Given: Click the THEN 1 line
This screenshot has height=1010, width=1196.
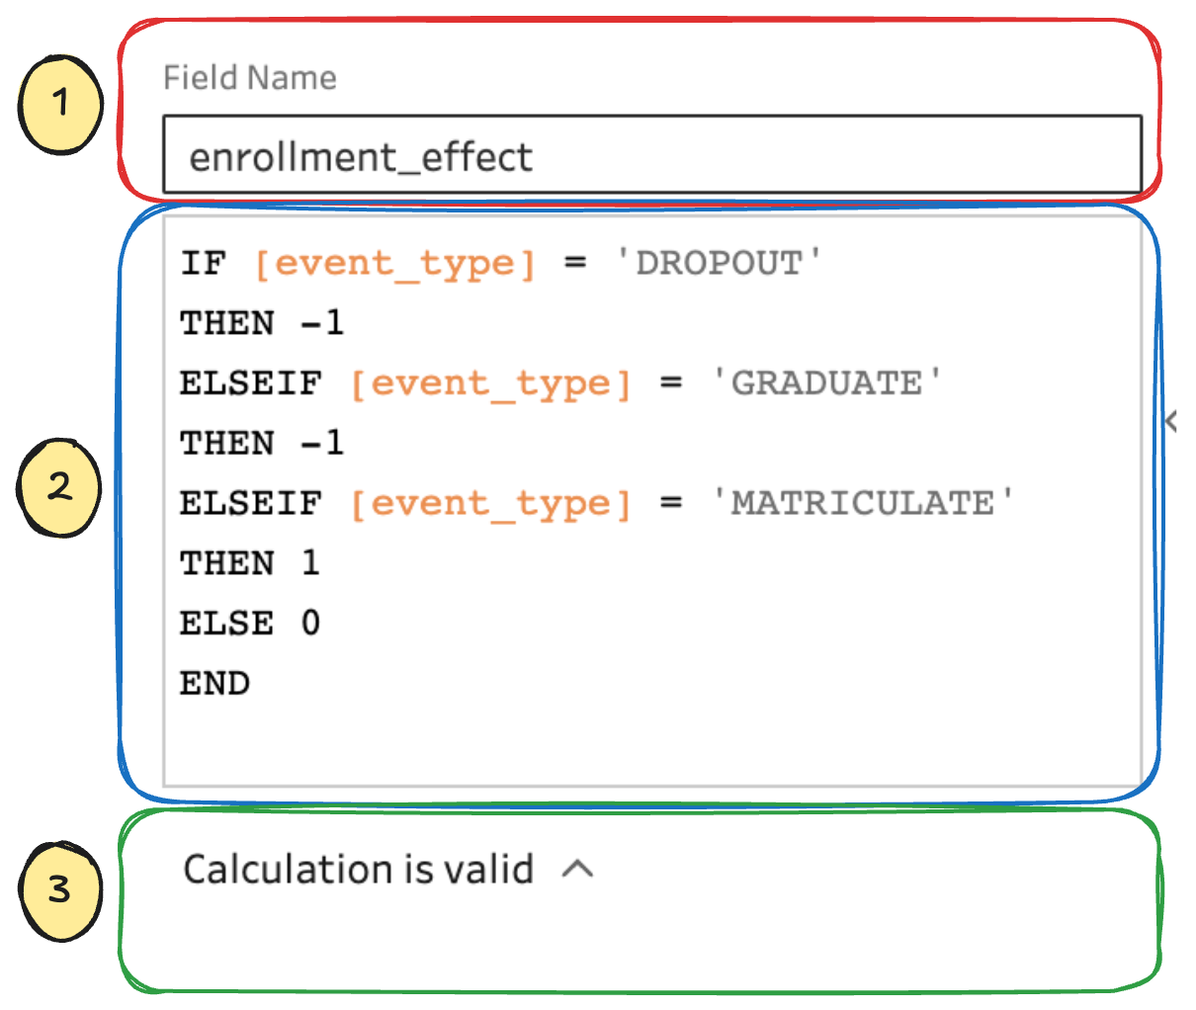Looking at the screenshot, I should pyautogui.click(x=249, y=563).
